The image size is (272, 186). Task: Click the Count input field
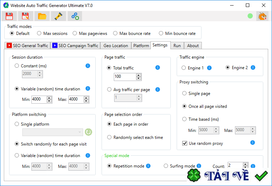[235, 165]
